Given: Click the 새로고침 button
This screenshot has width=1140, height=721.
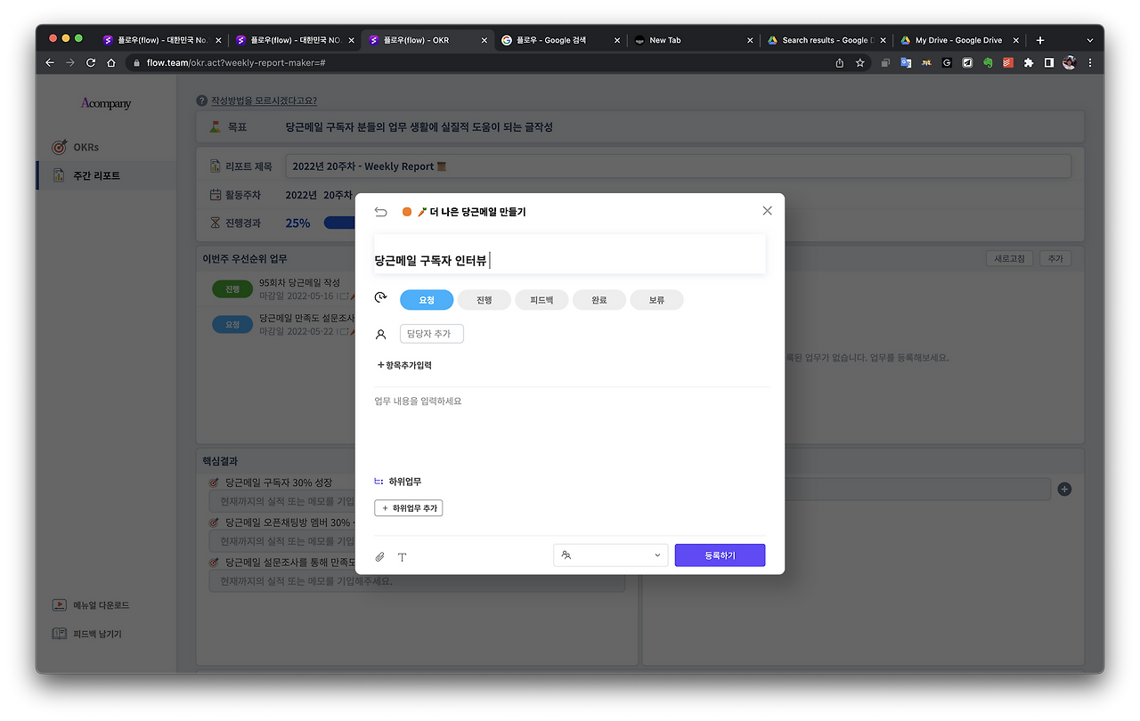Looking at the screenshot, I should click(x=1009, y=258).
